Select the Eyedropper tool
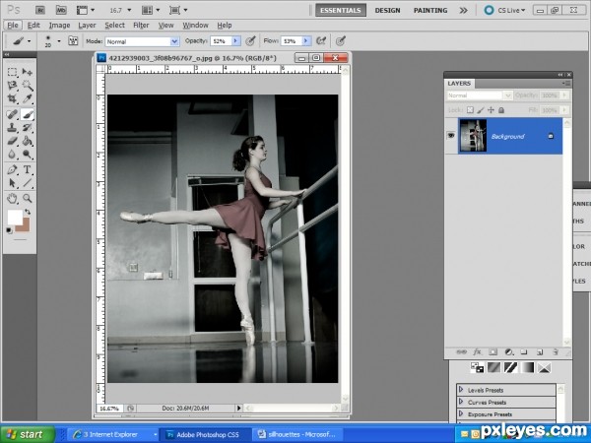591x443 pixels. click(x=28, y=99)
